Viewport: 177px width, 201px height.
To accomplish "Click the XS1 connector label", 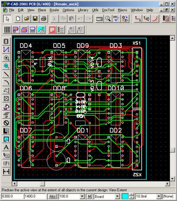I will [x=136, y=43].
